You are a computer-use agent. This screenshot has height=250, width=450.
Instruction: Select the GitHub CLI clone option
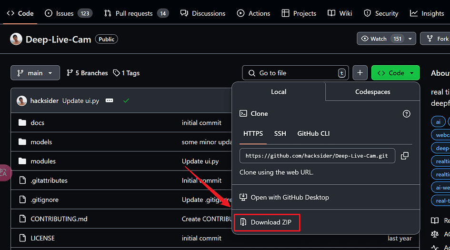tap(313, 133)
